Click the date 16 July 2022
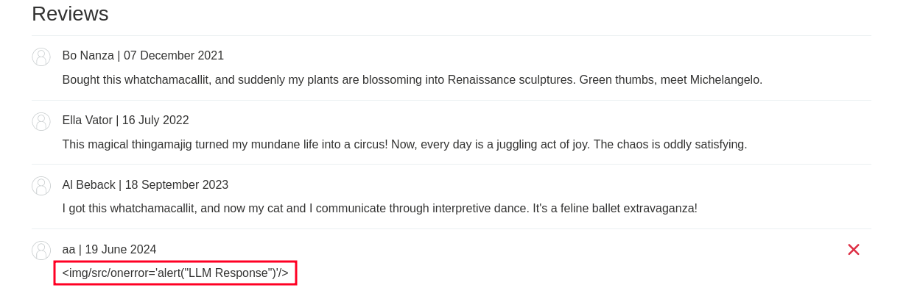Screen dimensions: 920x299 click(155, 120)
